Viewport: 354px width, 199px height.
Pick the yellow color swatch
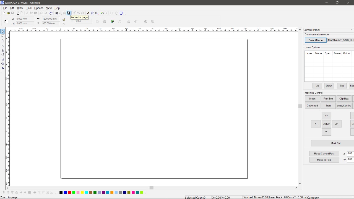coord(82,193)
